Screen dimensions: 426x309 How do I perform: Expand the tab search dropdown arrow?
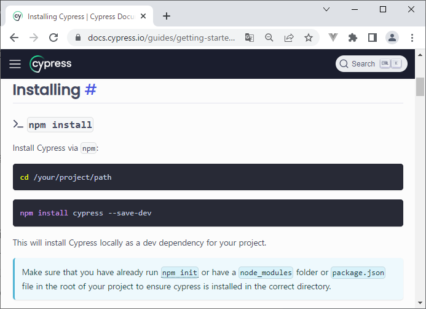(326, 9)
